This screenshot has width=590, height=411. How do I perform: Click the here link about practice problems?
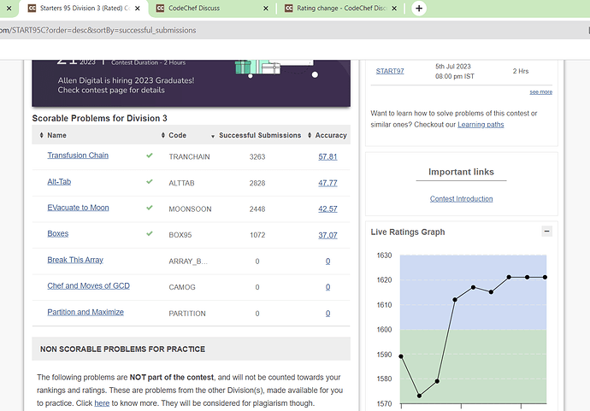(x=102, y=403)
